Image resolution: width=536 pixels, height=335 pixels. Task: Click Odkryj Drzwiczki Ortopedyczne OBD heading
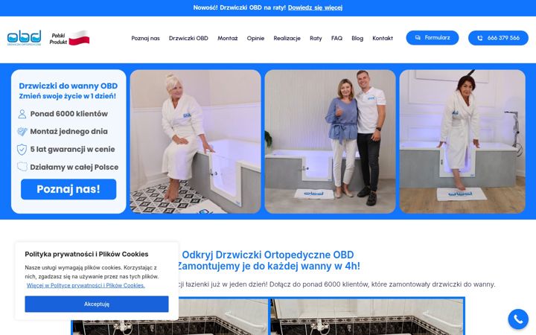coord(268,255)
